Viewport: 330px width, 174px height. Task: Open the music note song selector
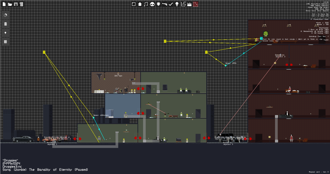146,4
